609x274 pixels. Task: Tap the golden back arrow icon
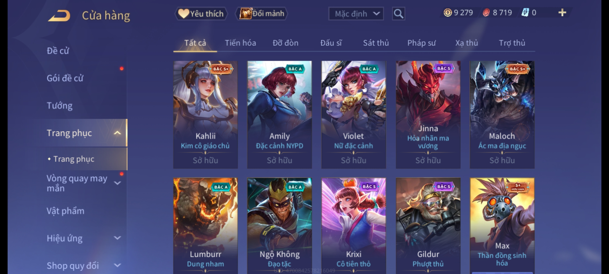coord(59,15)
